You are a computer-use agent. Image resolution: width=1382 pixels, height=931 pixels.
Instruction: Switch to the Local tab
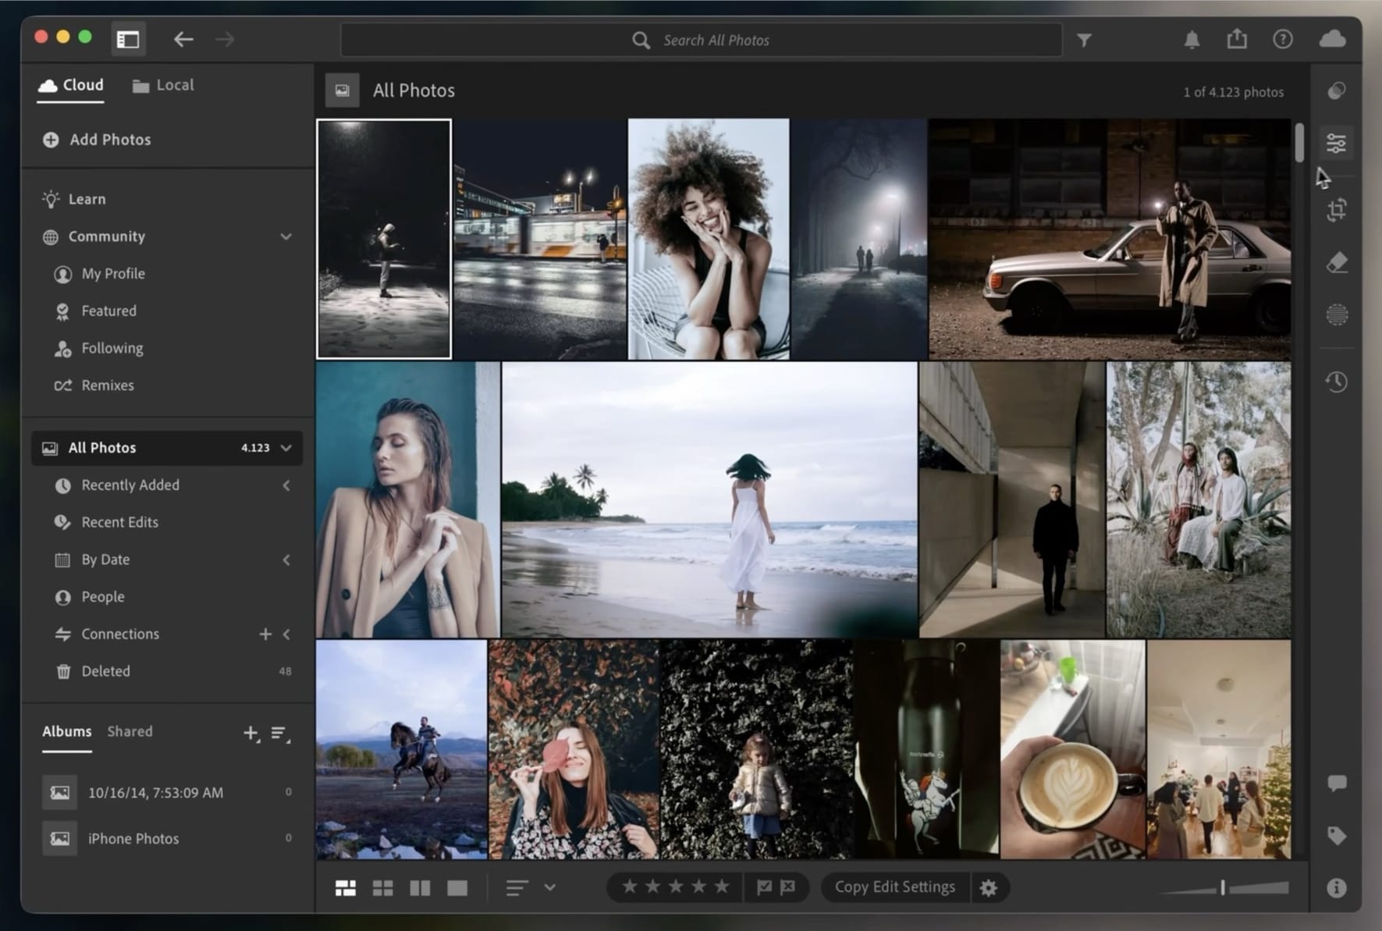coord(162,84)
